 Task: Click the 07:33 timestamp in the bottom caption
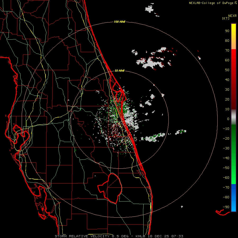coord(177,236)
